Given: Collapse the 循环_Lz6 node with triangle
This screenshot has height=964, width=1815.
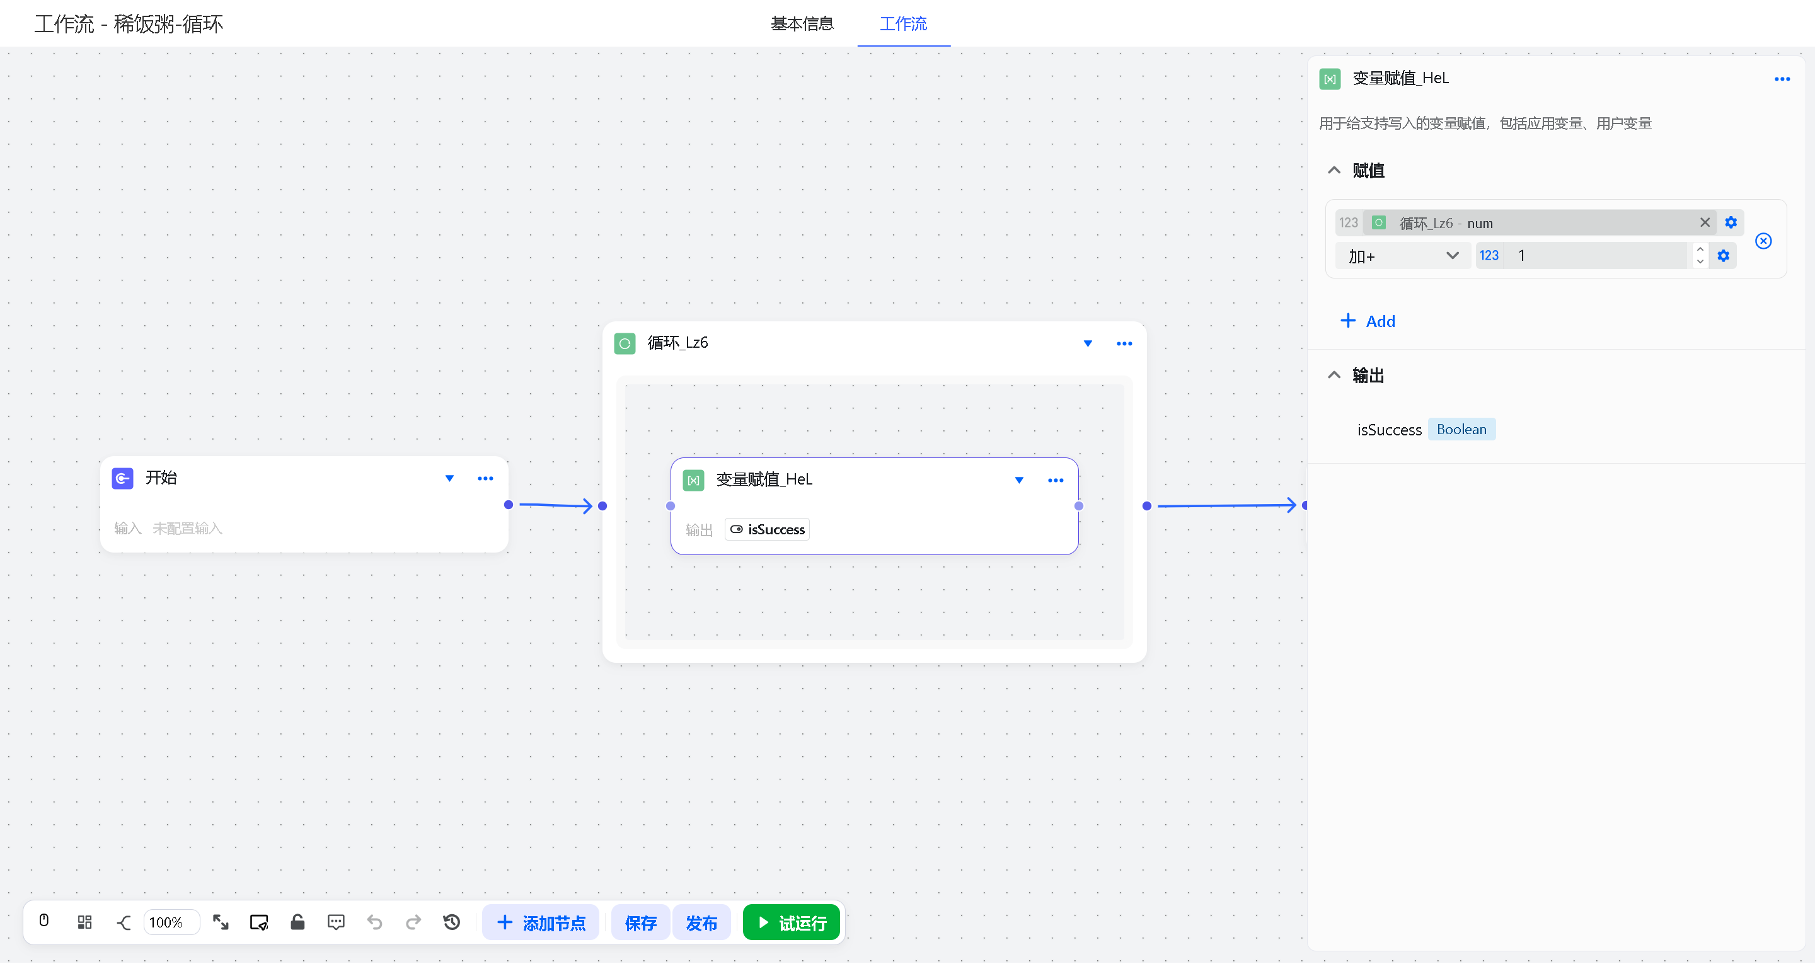Looking at the screenshot, I should 1087,343.
